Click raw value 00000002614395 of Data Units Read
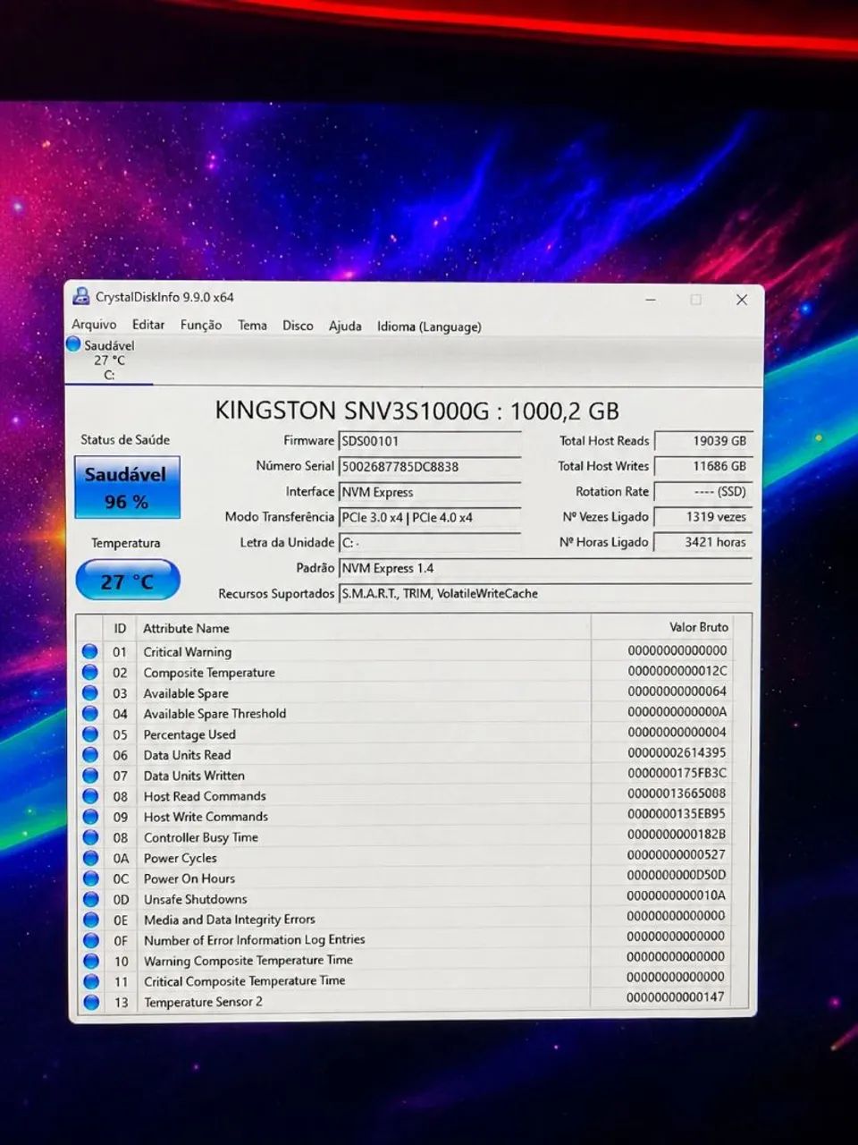Screen dimensions: 858x1145 pos(677,752)
